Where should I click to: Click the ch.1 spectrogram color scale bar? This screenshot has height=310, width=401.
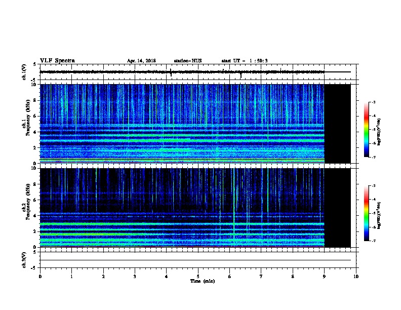pos(367,130)
